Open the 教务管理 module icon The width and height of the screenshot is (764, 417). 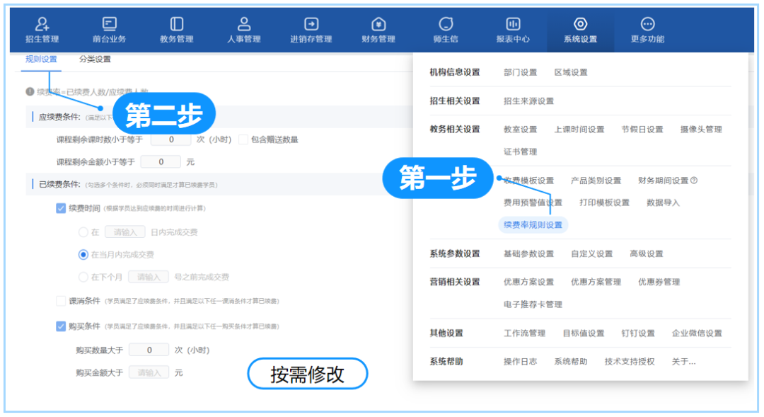point(176,25)
